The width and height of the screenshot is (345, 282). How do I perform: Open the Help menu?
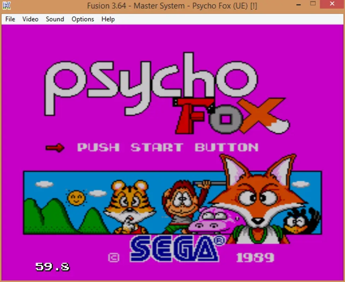click(108, 19)
